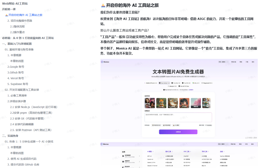
Task: Choose the Ideogram V2 model option
Action: pos(172,86)
